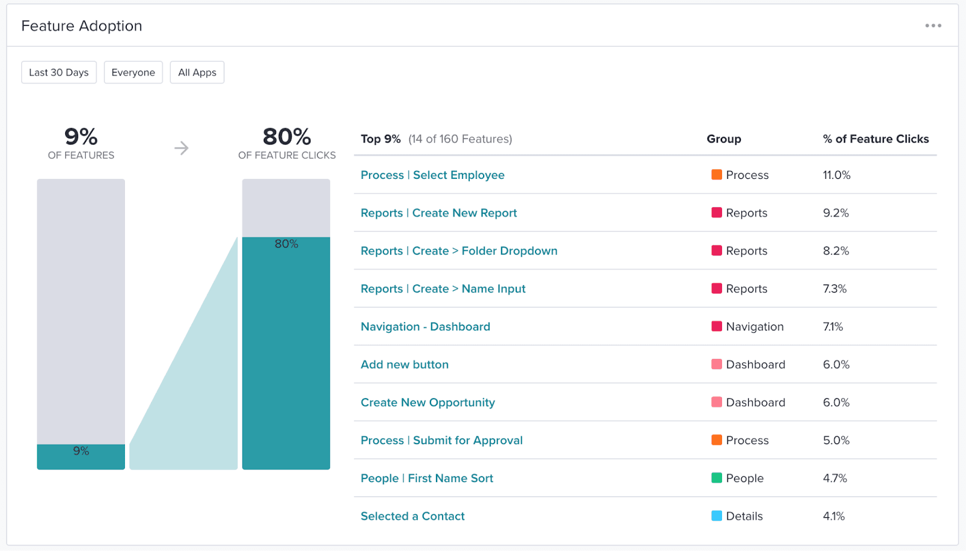Open Reports | Create > Folder Dropdown link
The image size is (966, 551).
tap(459, 251)
